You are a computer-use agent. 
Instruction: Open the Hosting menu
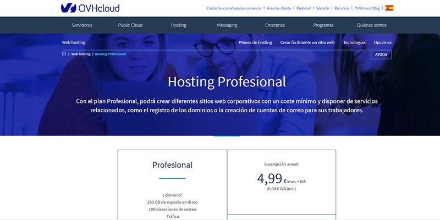click(178, 25)
